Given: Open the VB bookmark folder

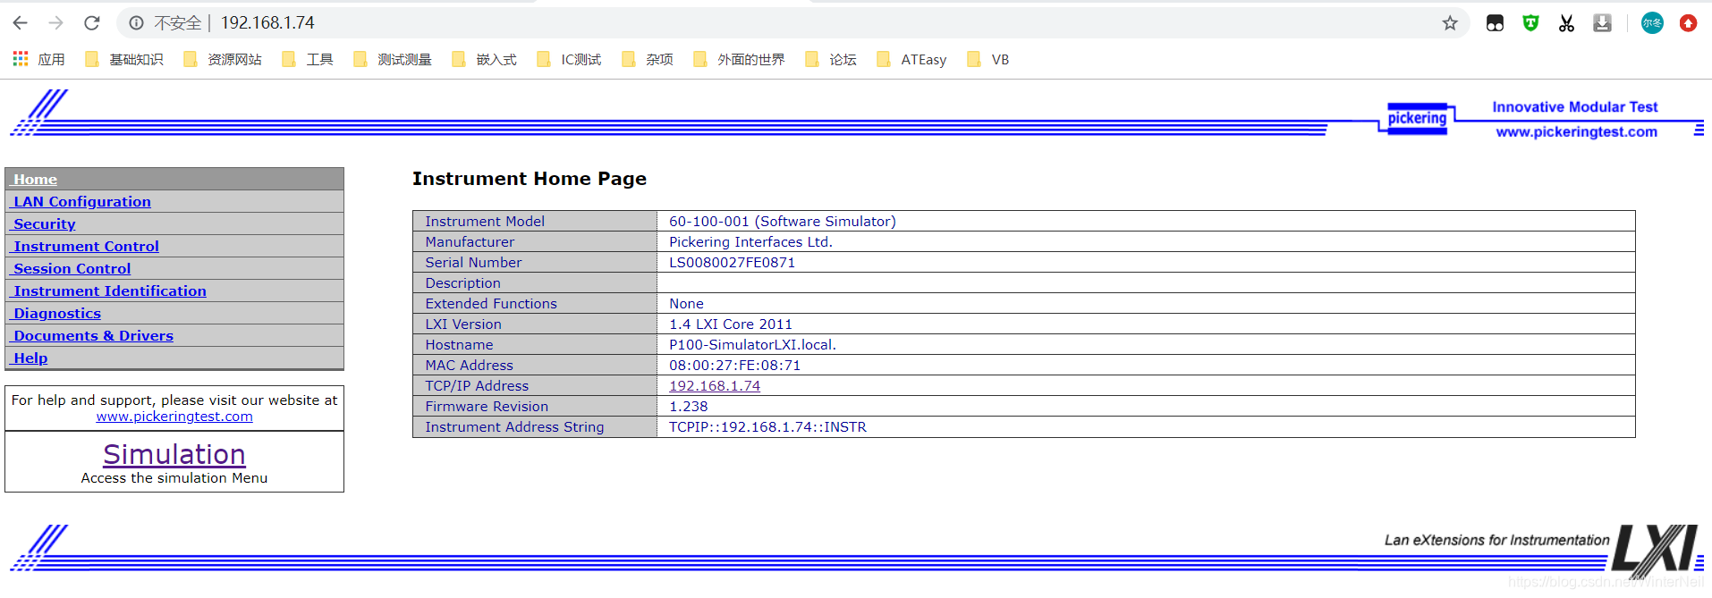Looking at the screenshot, I should coord(988,60).
